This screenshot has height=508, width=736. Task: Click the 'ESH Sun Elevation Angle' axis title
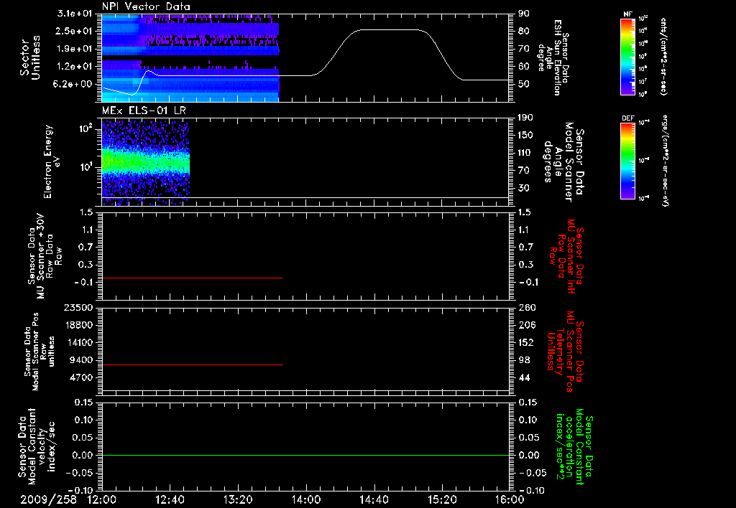tap(553, 57)
